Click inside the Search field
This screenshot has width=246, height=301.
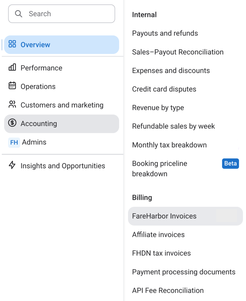tap(62, 14)
